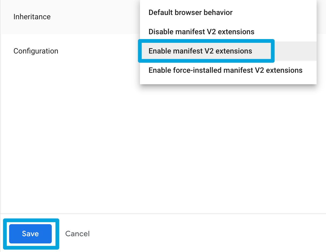Click the blue Save button
Viewport: 326px width, 252px height.
click(x=30, y=234)
